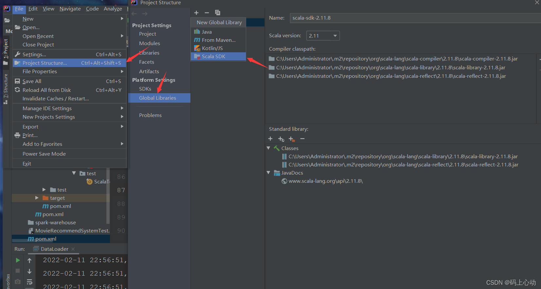Expand New Projects Settings submenu

[69, 117]
